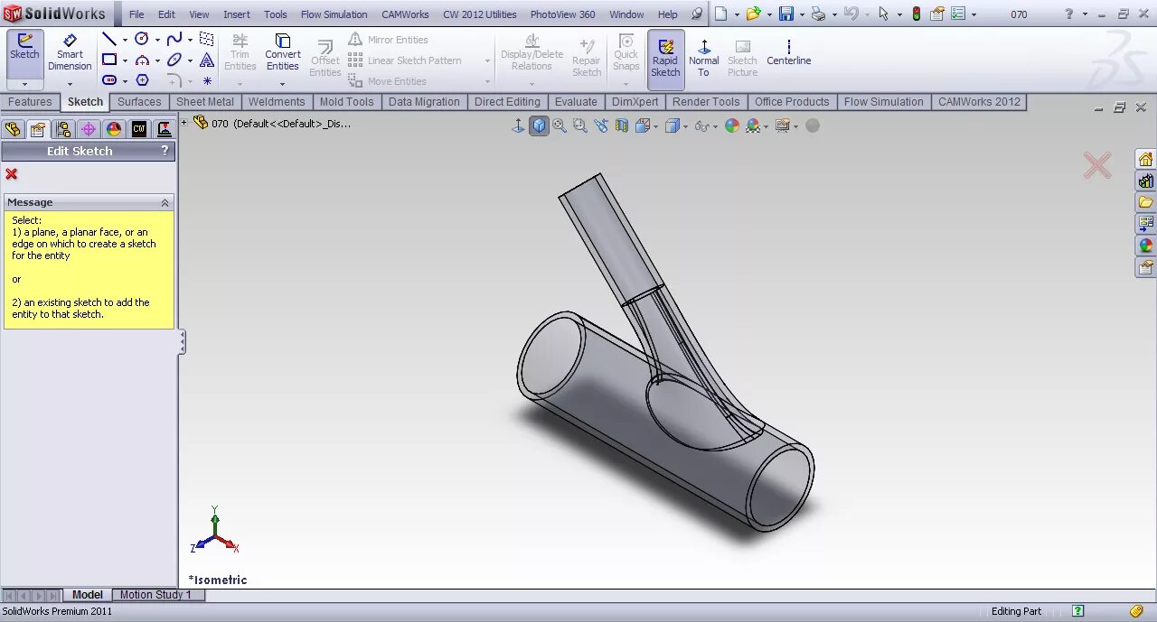Open the Insert menu

[x=237, y=14]
